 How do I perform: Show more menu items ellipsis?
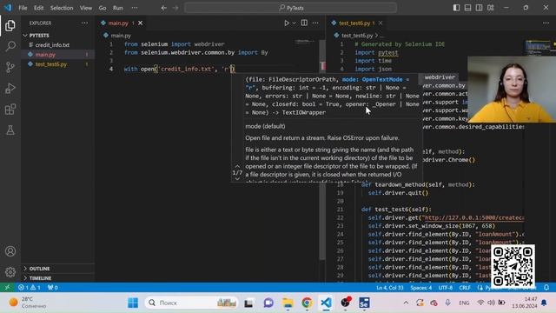[135, 8]
